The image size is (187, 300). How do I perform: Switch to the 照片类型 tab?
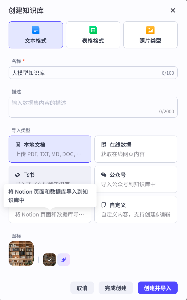[150, 35]
